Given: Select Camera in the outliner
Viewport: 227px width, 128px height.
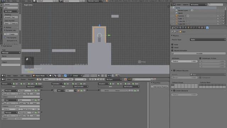Looking at the screenshot, I should pos(181,16).
